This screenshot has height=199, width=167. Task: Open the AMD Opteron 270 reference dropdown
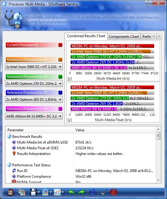[x=34, y=84]
